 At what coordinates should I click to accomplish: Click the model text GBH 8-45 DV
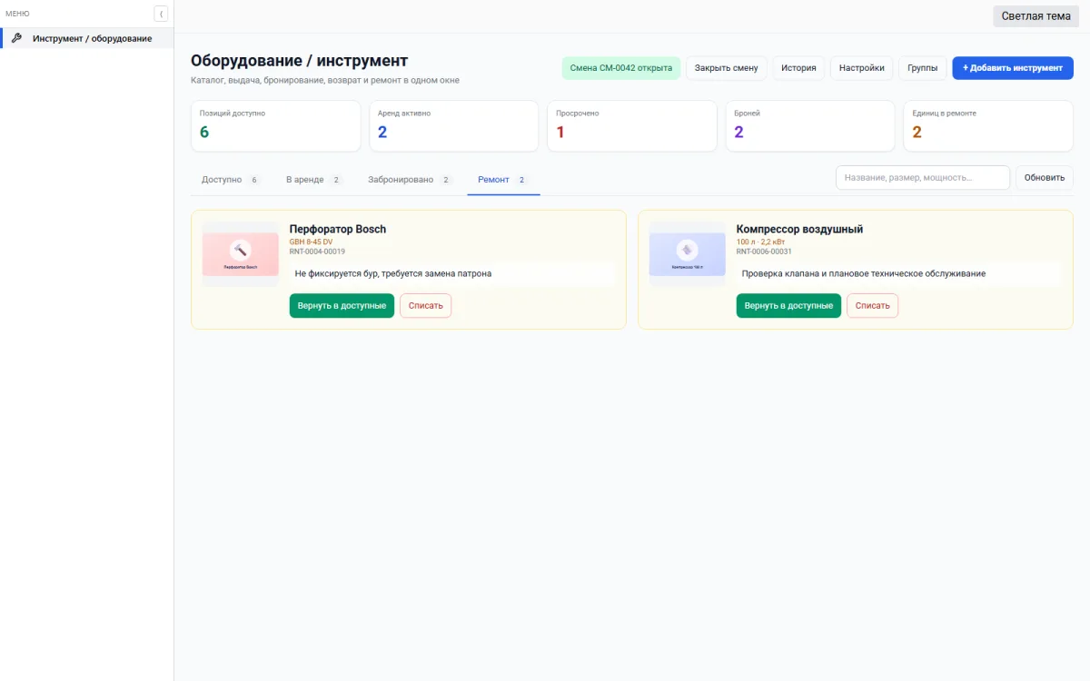[x=312, y=242]
